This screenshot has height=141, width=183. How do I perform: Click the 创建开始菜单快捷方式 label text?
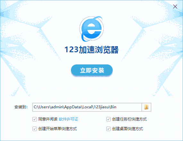(57, 129)
